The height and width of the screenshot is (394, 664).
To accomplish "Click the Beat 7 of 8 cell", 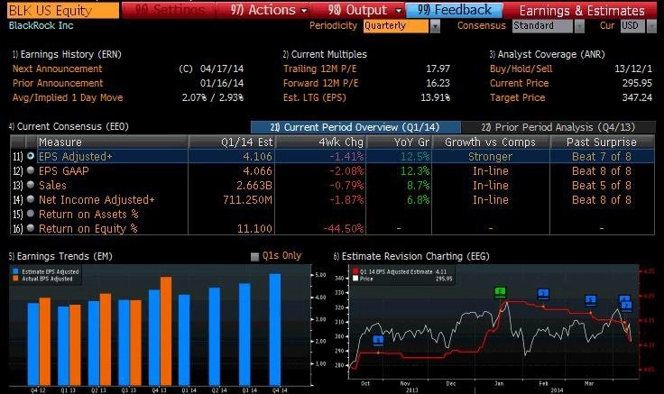I will click(x=602, y=157).
